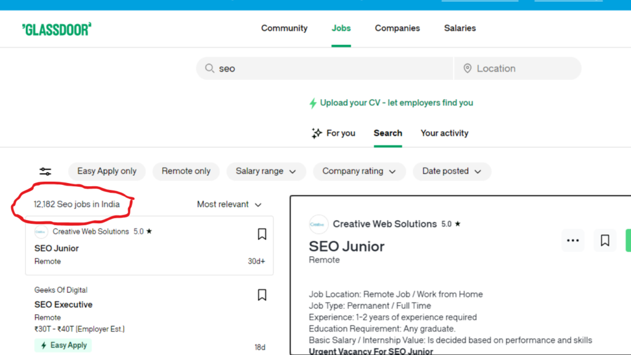631x355 pixels.
Task: Click the Job Type: Permanent / Full Time line
Action: (x=370, y=306)
